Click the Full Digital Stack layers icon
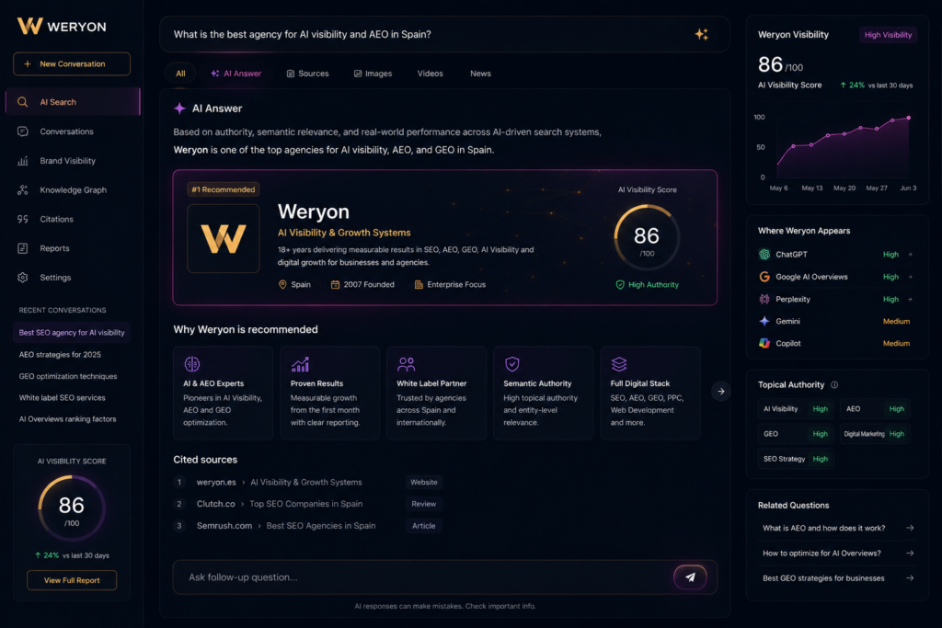Screen dimensions: 942x628 click(619, 364)
